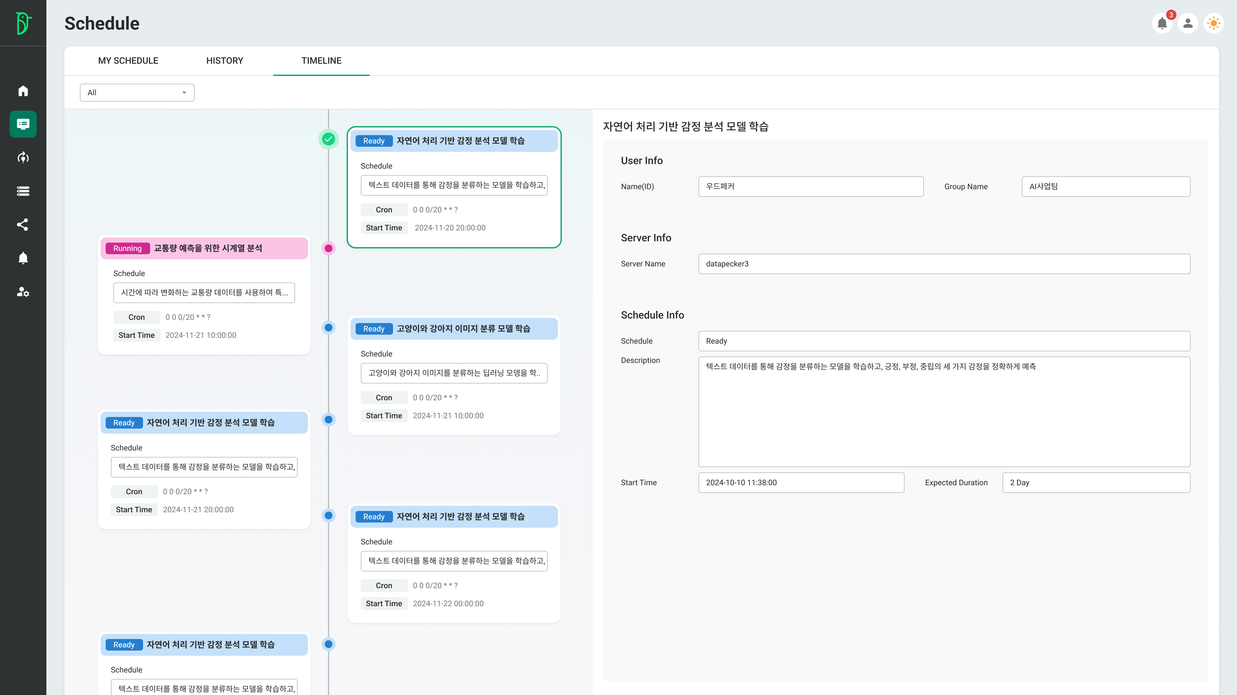
Task: Click the server list sidebar icon
Action: point(23,191)
